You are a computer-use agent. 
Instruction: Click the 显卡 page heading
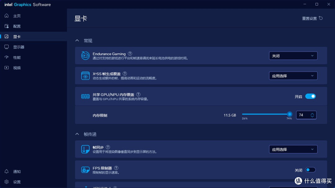[81, 18]
